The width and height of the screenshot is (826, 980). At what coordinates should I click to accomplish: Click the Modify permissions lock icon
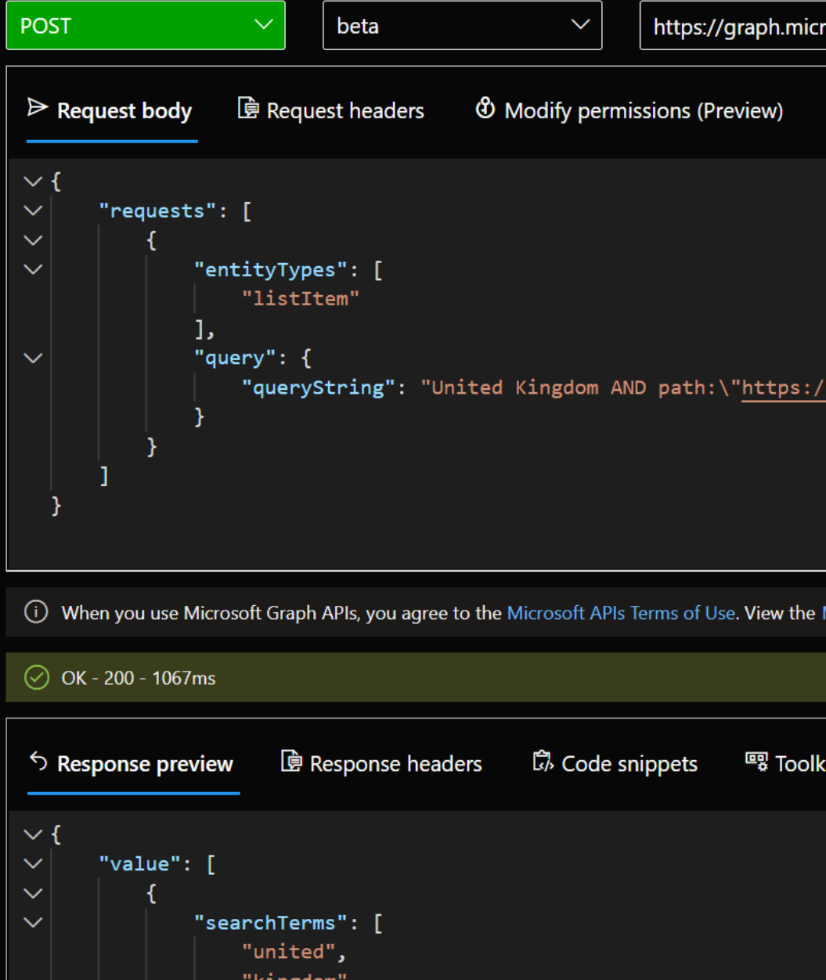coord(485,108)
